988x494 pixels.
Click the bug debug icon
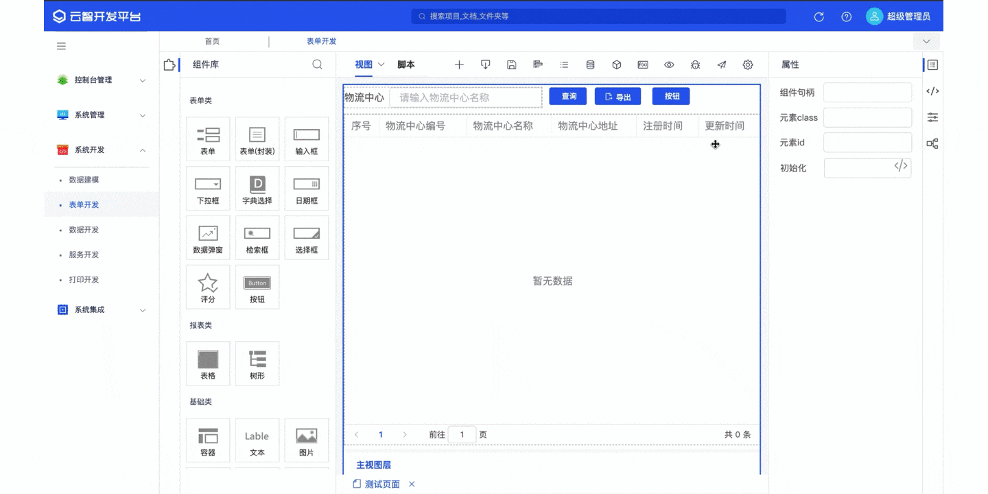click(695, 64)
